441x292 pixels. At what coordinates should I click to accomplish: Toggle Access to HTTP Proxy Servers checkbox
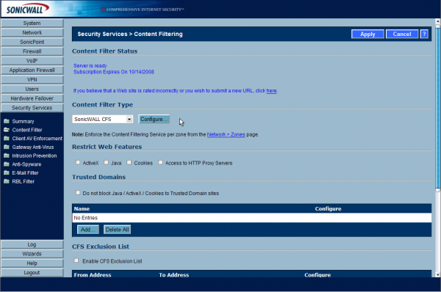click(160, 162)
